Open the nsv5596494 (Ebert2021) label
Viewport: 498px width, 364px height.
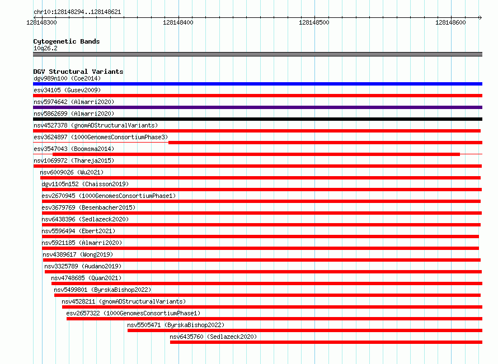78,231
